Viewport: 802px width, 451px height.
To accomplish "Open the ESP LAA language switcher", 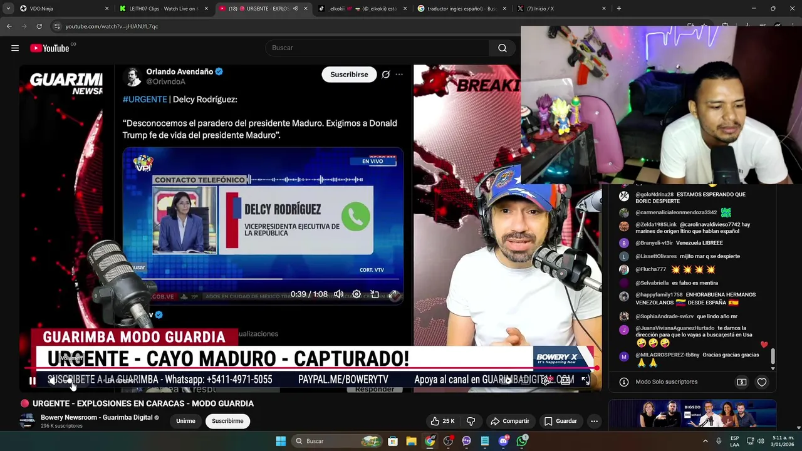I will point(734,441).
